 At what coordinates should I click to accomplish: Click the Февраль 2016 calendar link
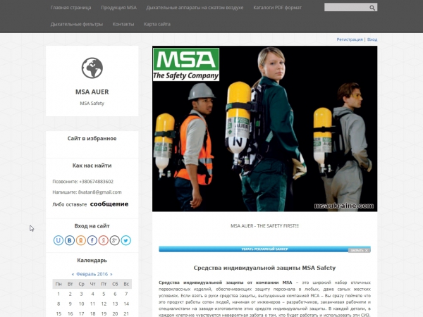click(92, 274)
